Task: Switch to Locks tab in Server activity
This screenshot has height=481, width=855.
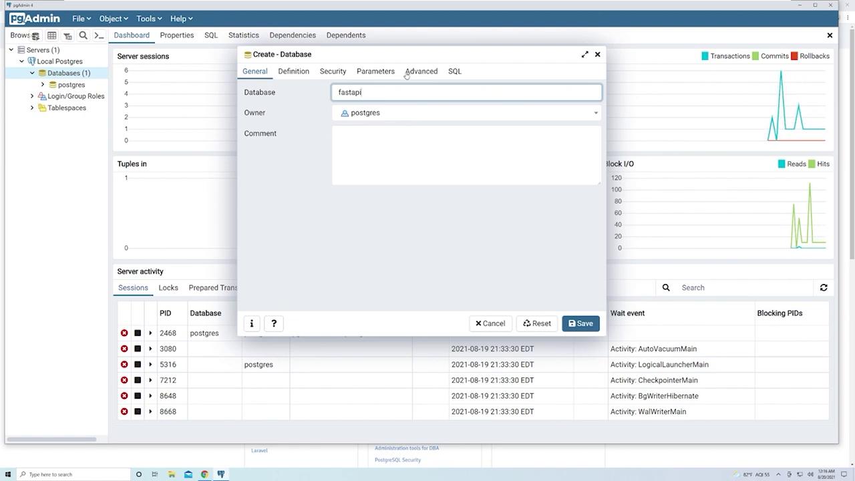Action: [x=168, y=288]
